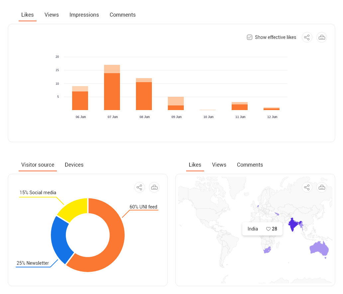Select the Views tab above the map
Screen dimensions: 343x294
point(219,165)
